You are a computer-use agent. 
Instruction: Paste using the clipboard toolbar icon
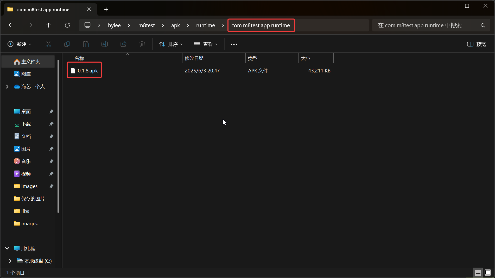(x=86, y=44)
